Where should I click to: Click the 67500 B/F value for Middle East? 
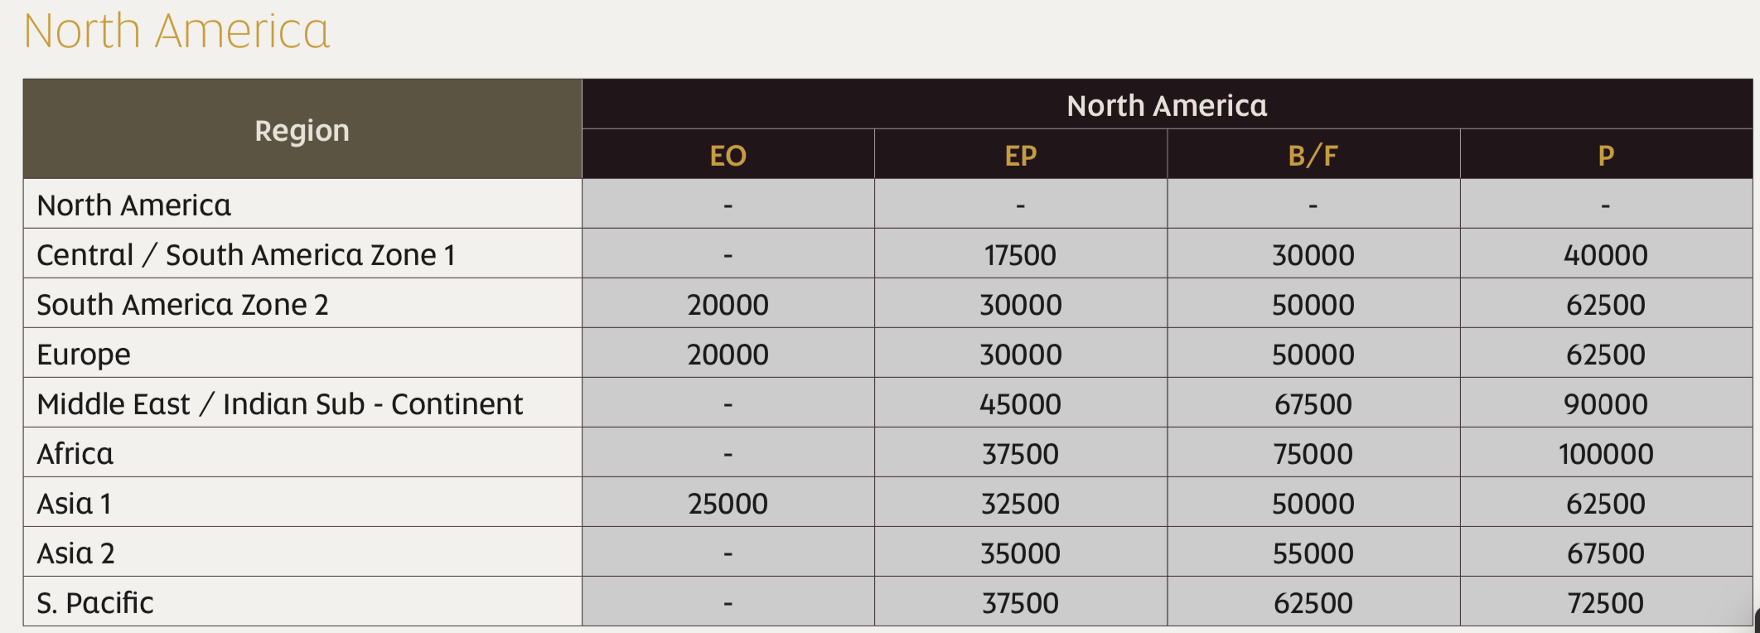coord(1313,404)
